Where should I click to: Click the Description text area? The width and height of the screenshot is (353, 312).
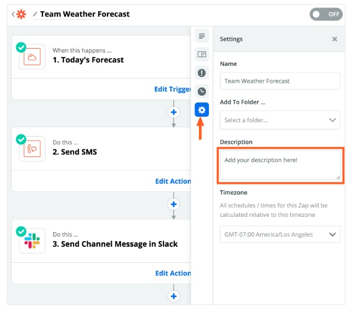coord(280,165)
